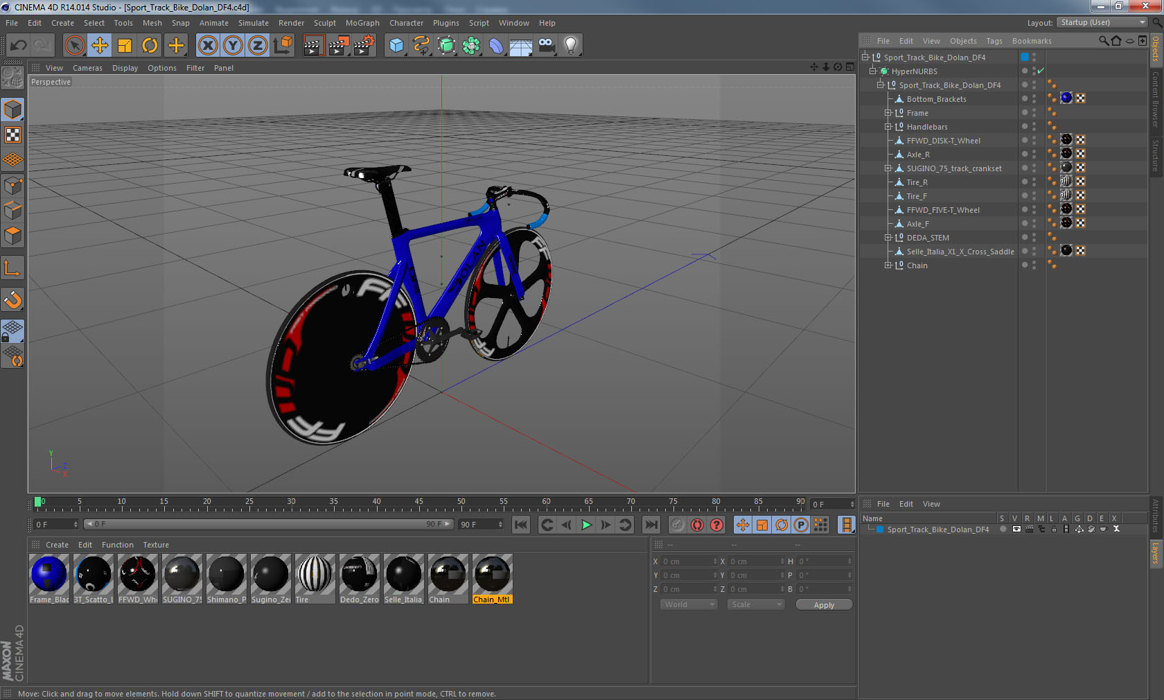The height and width of the screenshot is (700, 1164).
Task: Collapse the HyperNURBS tree node
Action: [x=873, y=71]
